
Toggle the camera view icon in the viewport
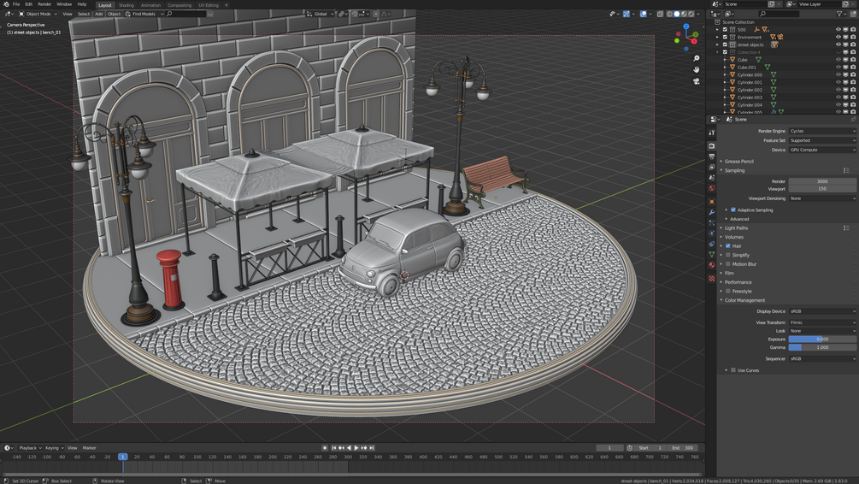pyautogui.click(x=697, y=81)
